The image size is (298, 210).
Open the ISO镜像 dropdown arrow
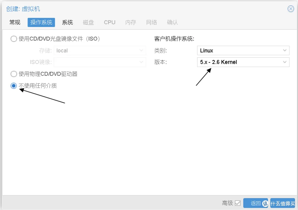point(142,62)
